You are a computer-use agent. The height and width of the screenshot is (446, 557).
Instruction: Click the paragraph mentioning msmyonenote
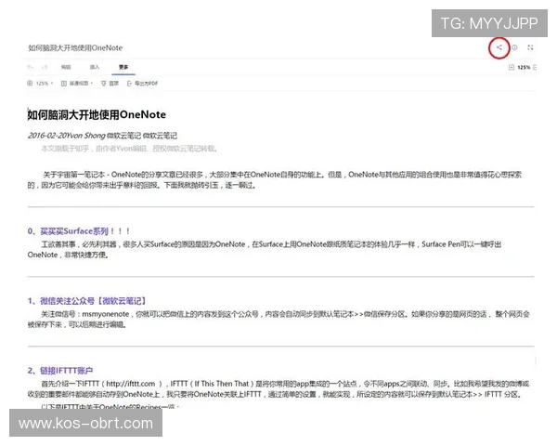tap(278, 320)
